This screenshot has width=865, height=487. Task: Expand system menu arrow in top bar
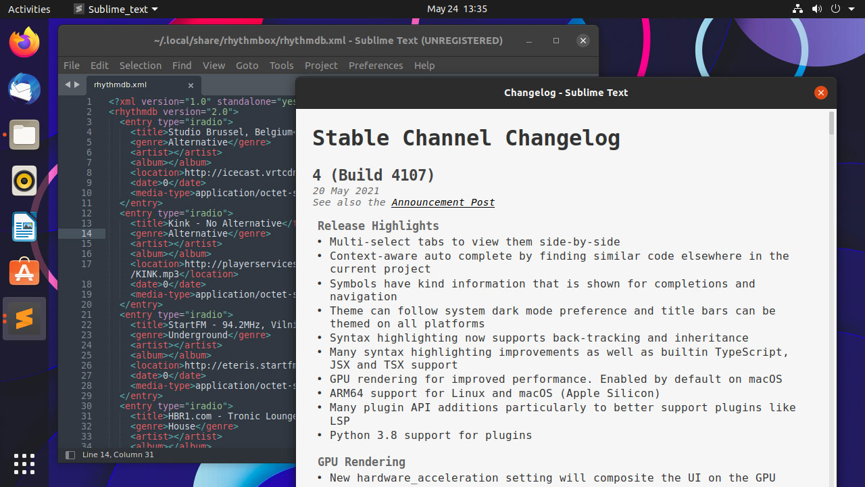pos(851,9)
